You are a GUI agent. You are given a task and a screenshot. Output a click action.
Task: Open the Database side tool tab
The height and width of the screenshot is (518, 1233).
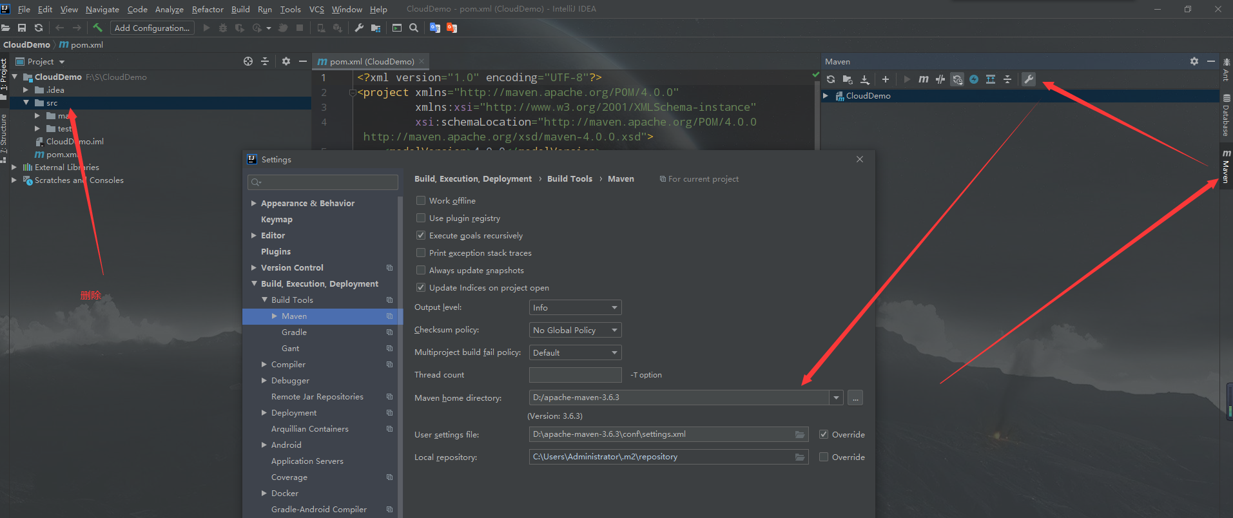click(x=1226, y=115)
